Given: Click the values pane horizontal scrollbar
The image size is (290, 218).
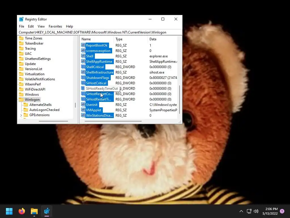Looking at the screenshot, I should pos(113,121).
